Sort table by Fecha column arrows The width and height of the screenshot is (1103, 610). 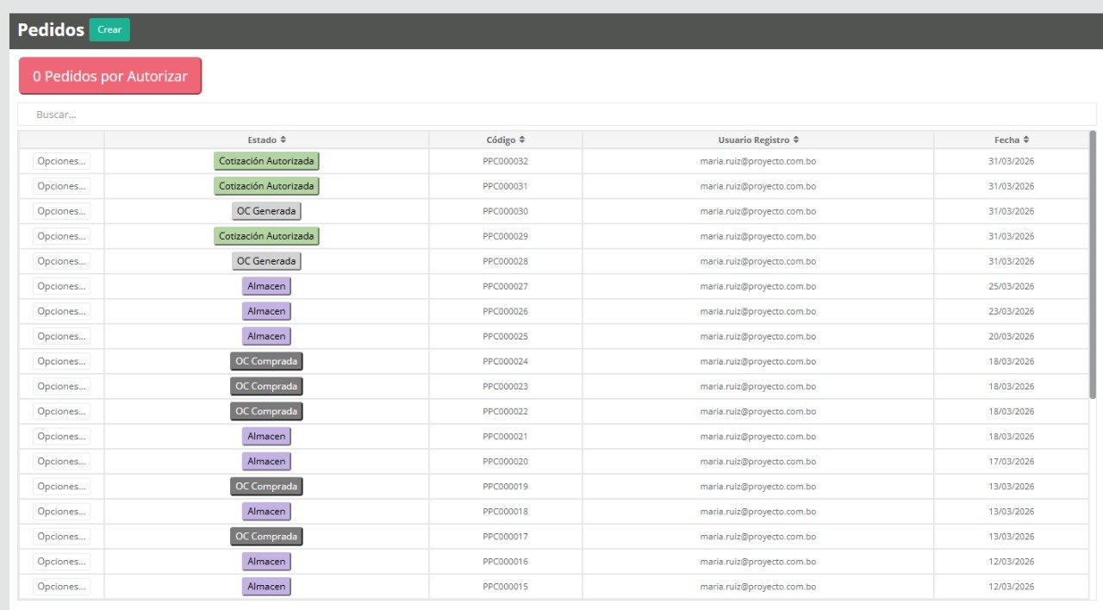coord(1026,140)
